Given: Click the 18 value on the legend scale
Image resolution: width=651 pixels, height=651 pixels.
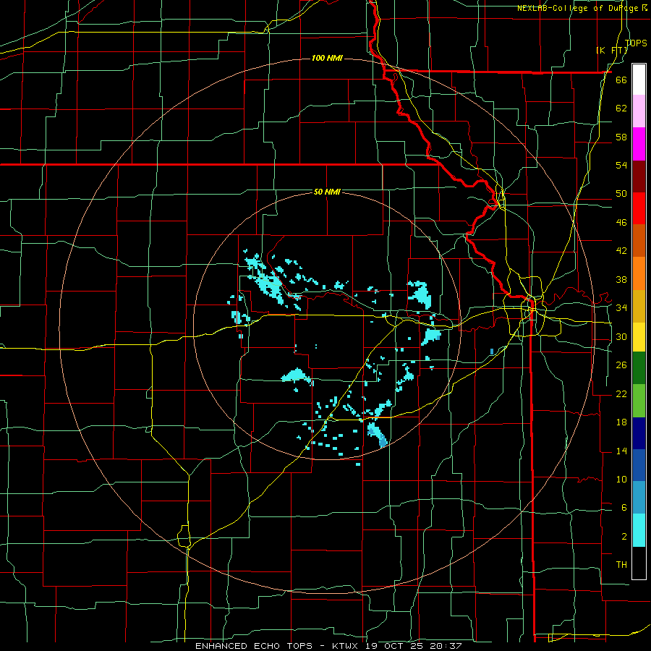Looking at the screenshot, I should pyautogui.click(x=621, y=422).
